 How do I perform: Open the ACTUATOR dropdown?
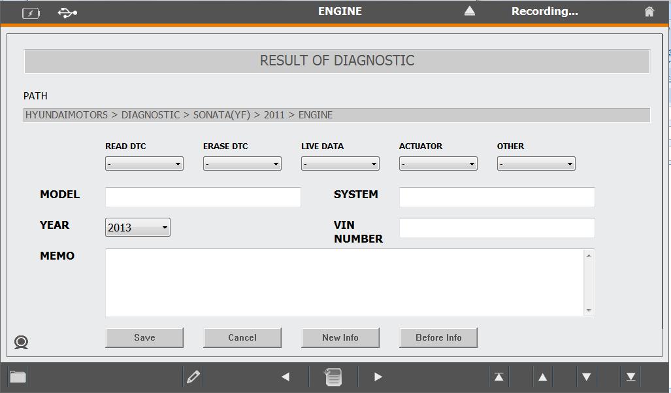tap(438, 164)
